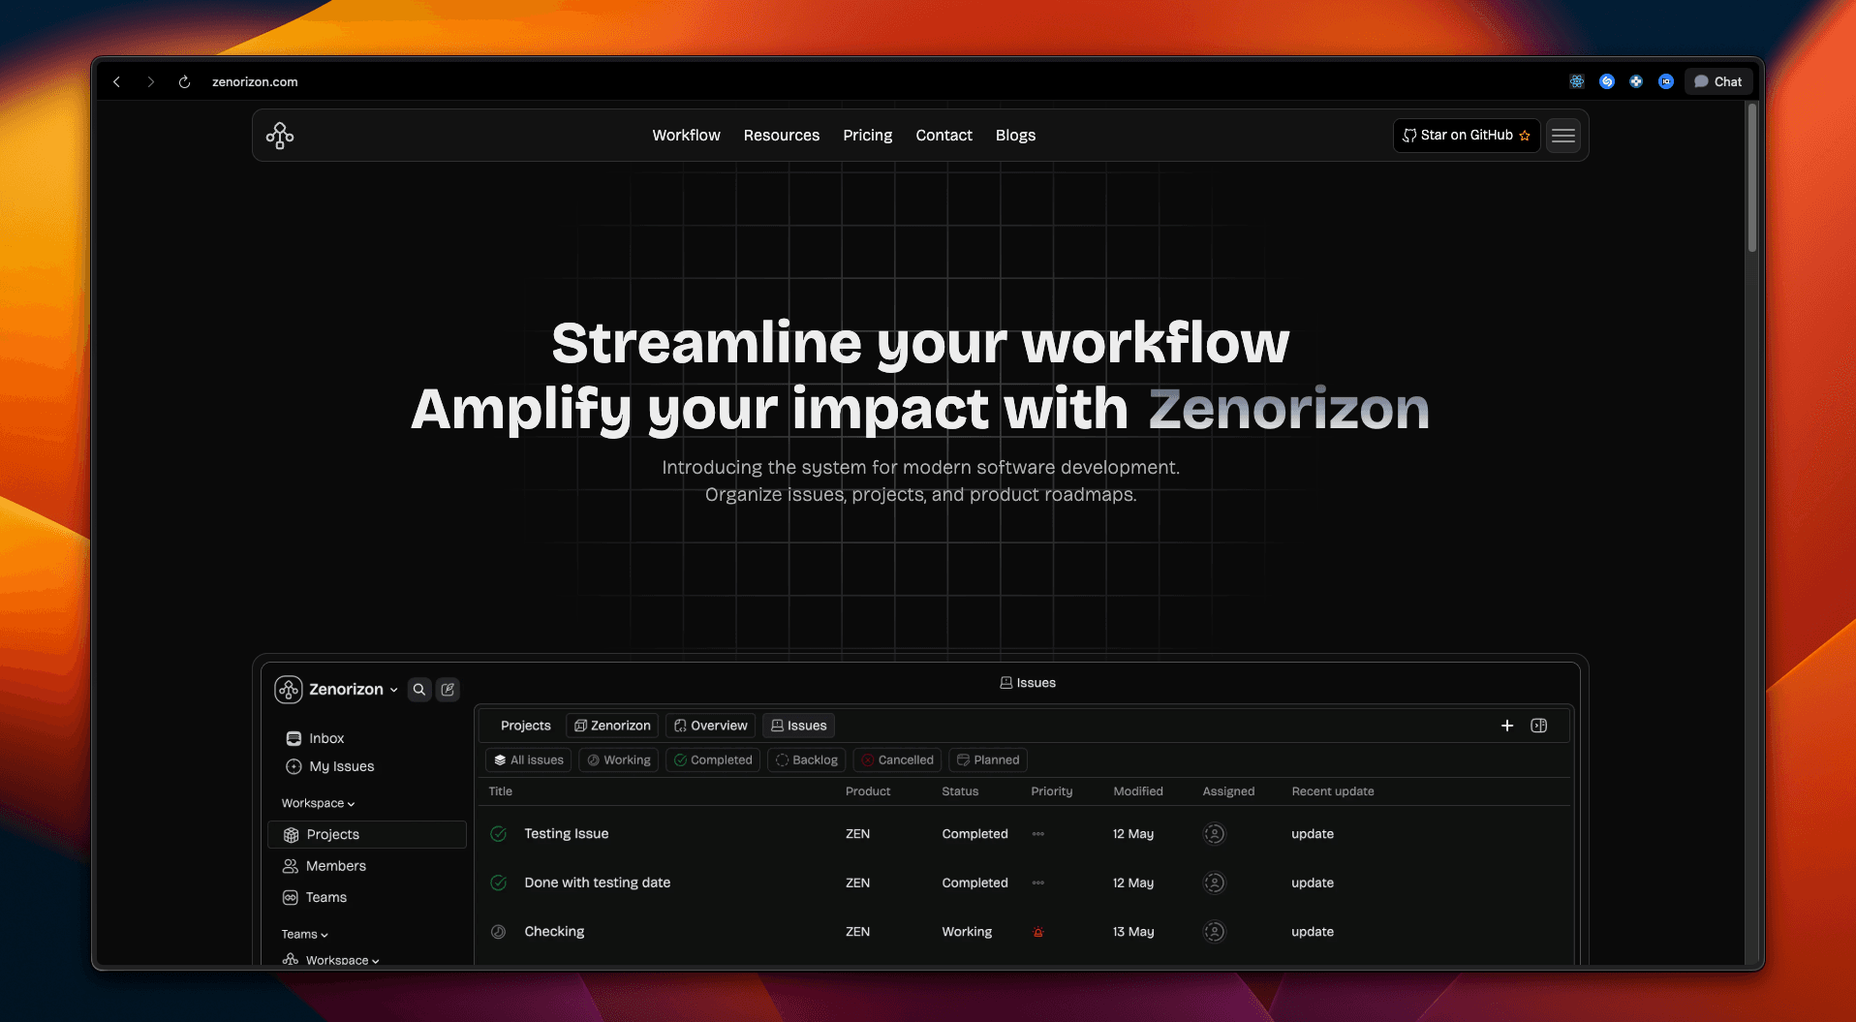The height and width of the screenshot is (1022, 1856).
Task: Reload the page with refresh icon
Action: pos(184,82)
